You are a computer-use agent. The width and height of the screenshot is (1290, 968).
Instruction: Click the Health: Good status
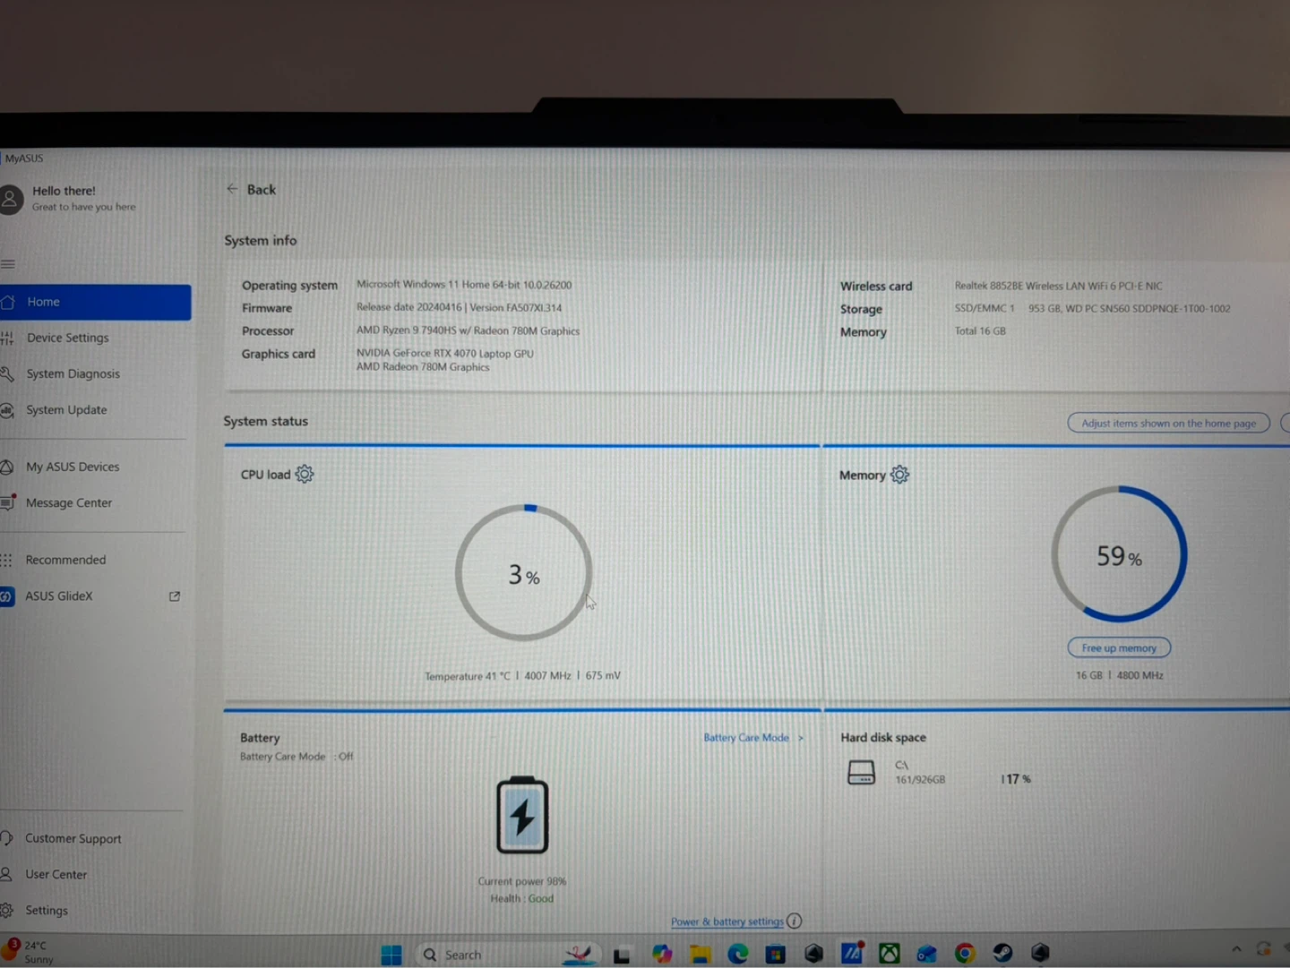[522, 898]
